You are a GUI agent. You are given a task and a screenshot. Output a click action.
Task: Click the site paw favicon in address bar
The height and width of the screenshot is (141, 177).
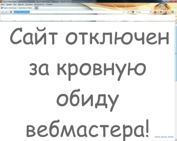[11, 12]
